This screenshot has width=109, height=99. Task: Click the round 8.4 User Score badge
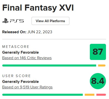click(98, 81)
